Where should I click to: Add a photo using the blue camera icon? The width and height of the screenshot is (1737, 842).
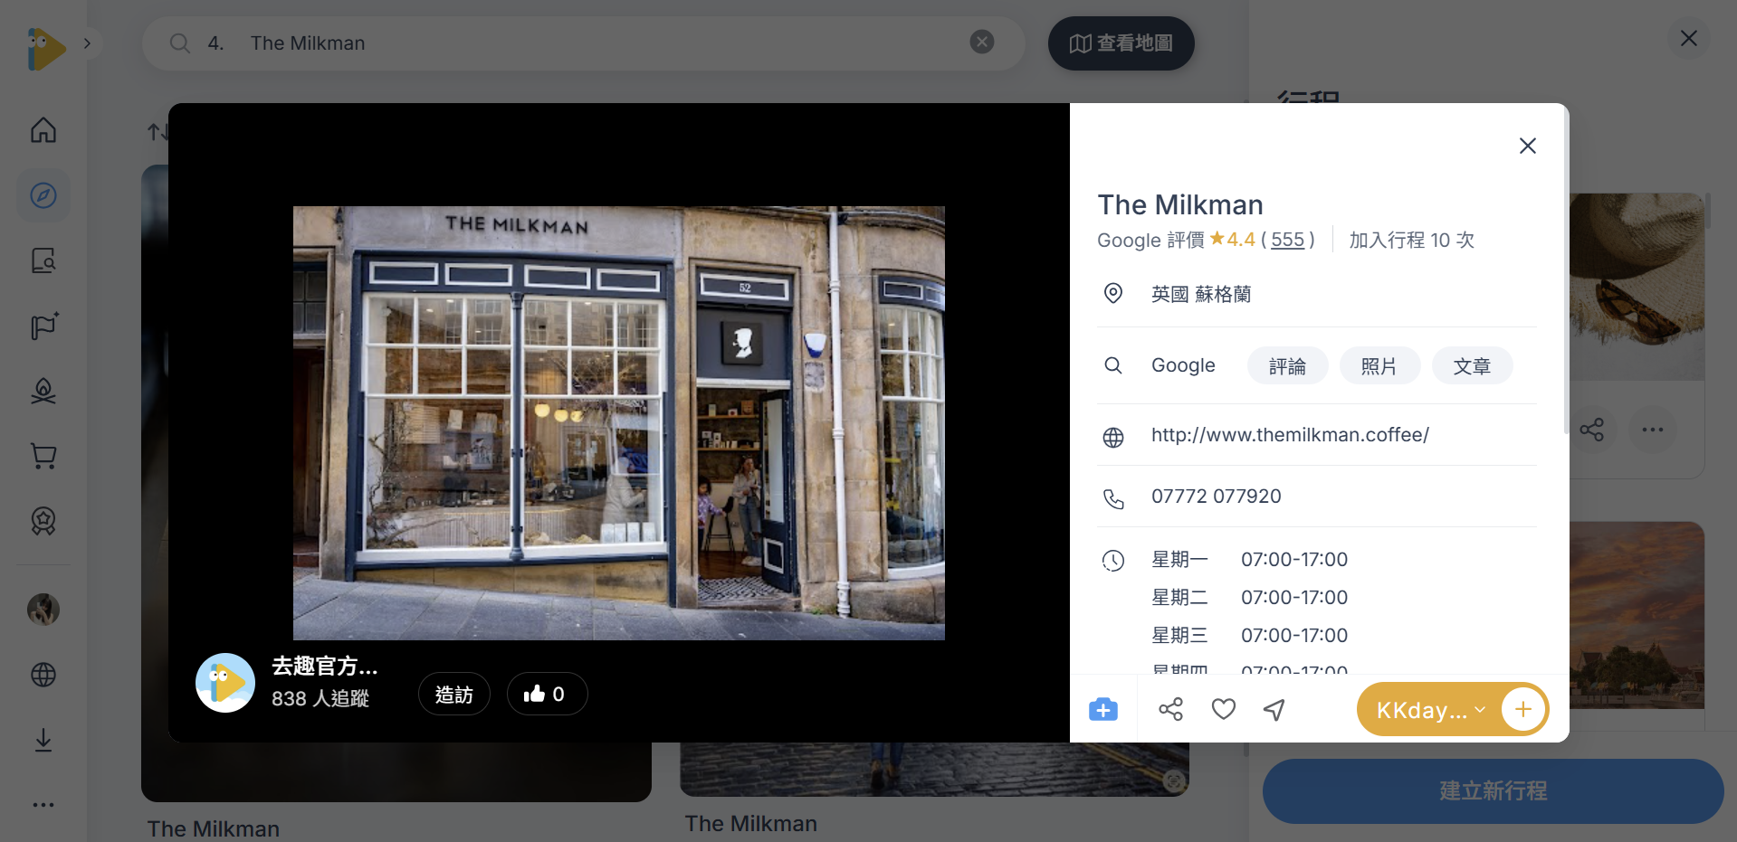point(1102,709)
